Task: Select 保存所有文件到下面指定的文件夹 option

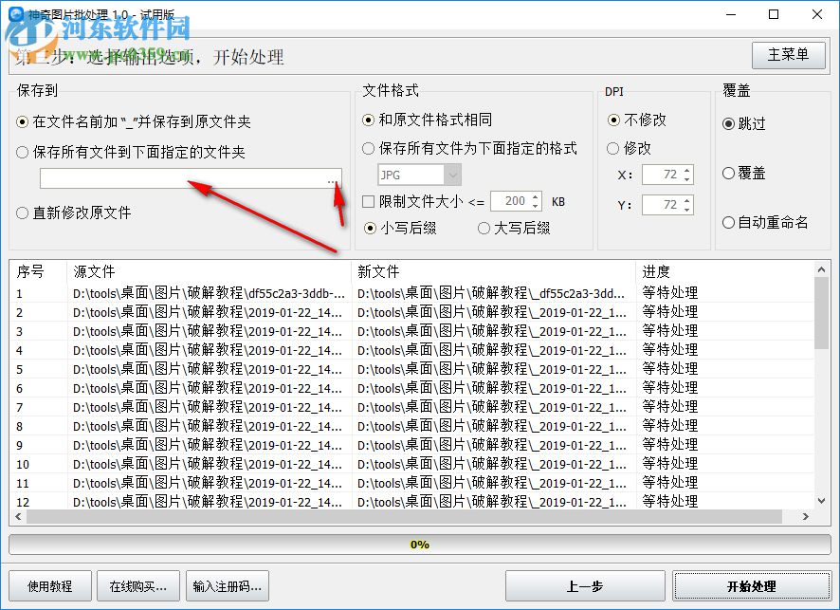Action: 23,152
